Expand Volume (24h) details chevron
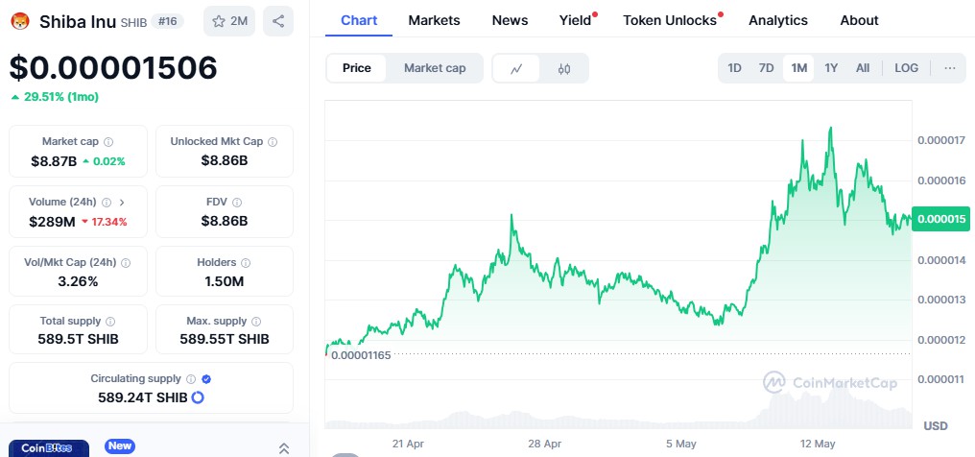Viewport: 975px width, 457px height. [122, 202]
